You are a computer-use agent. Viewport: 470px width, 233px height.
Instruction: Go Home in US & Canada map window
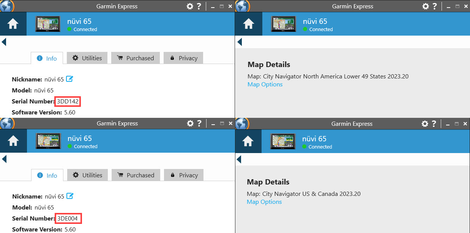248,141
